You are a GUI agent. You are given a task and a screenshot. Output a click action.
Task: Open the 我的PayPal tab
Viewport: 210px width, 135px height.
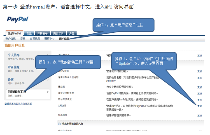14,34
